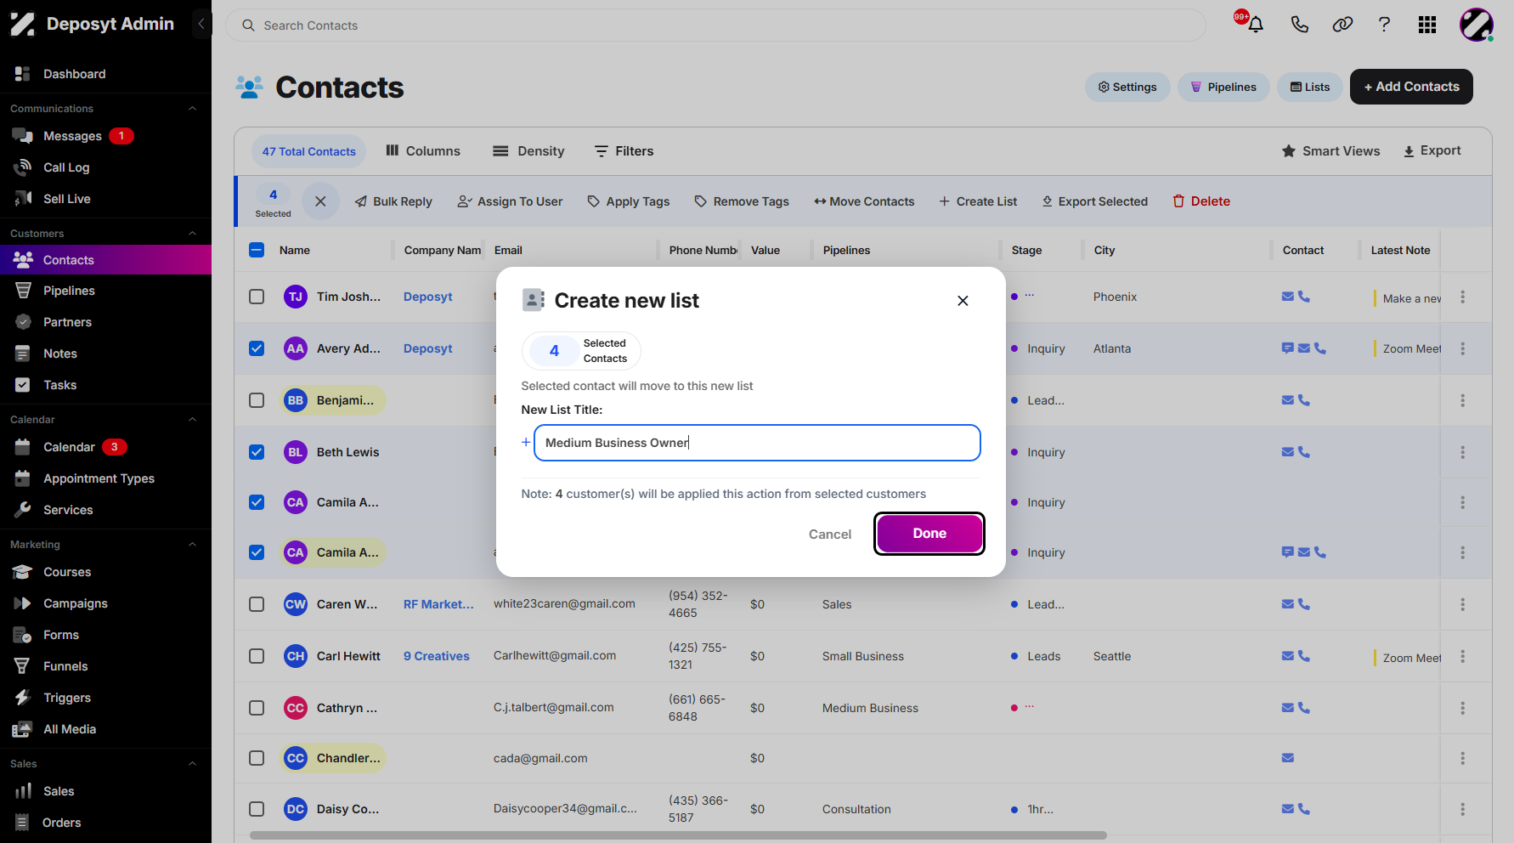The height and width of the screenshot is (843, 1514).
Task: Click the link icon in top bar
Action: pyautogui.click(x=1342, y=25)
